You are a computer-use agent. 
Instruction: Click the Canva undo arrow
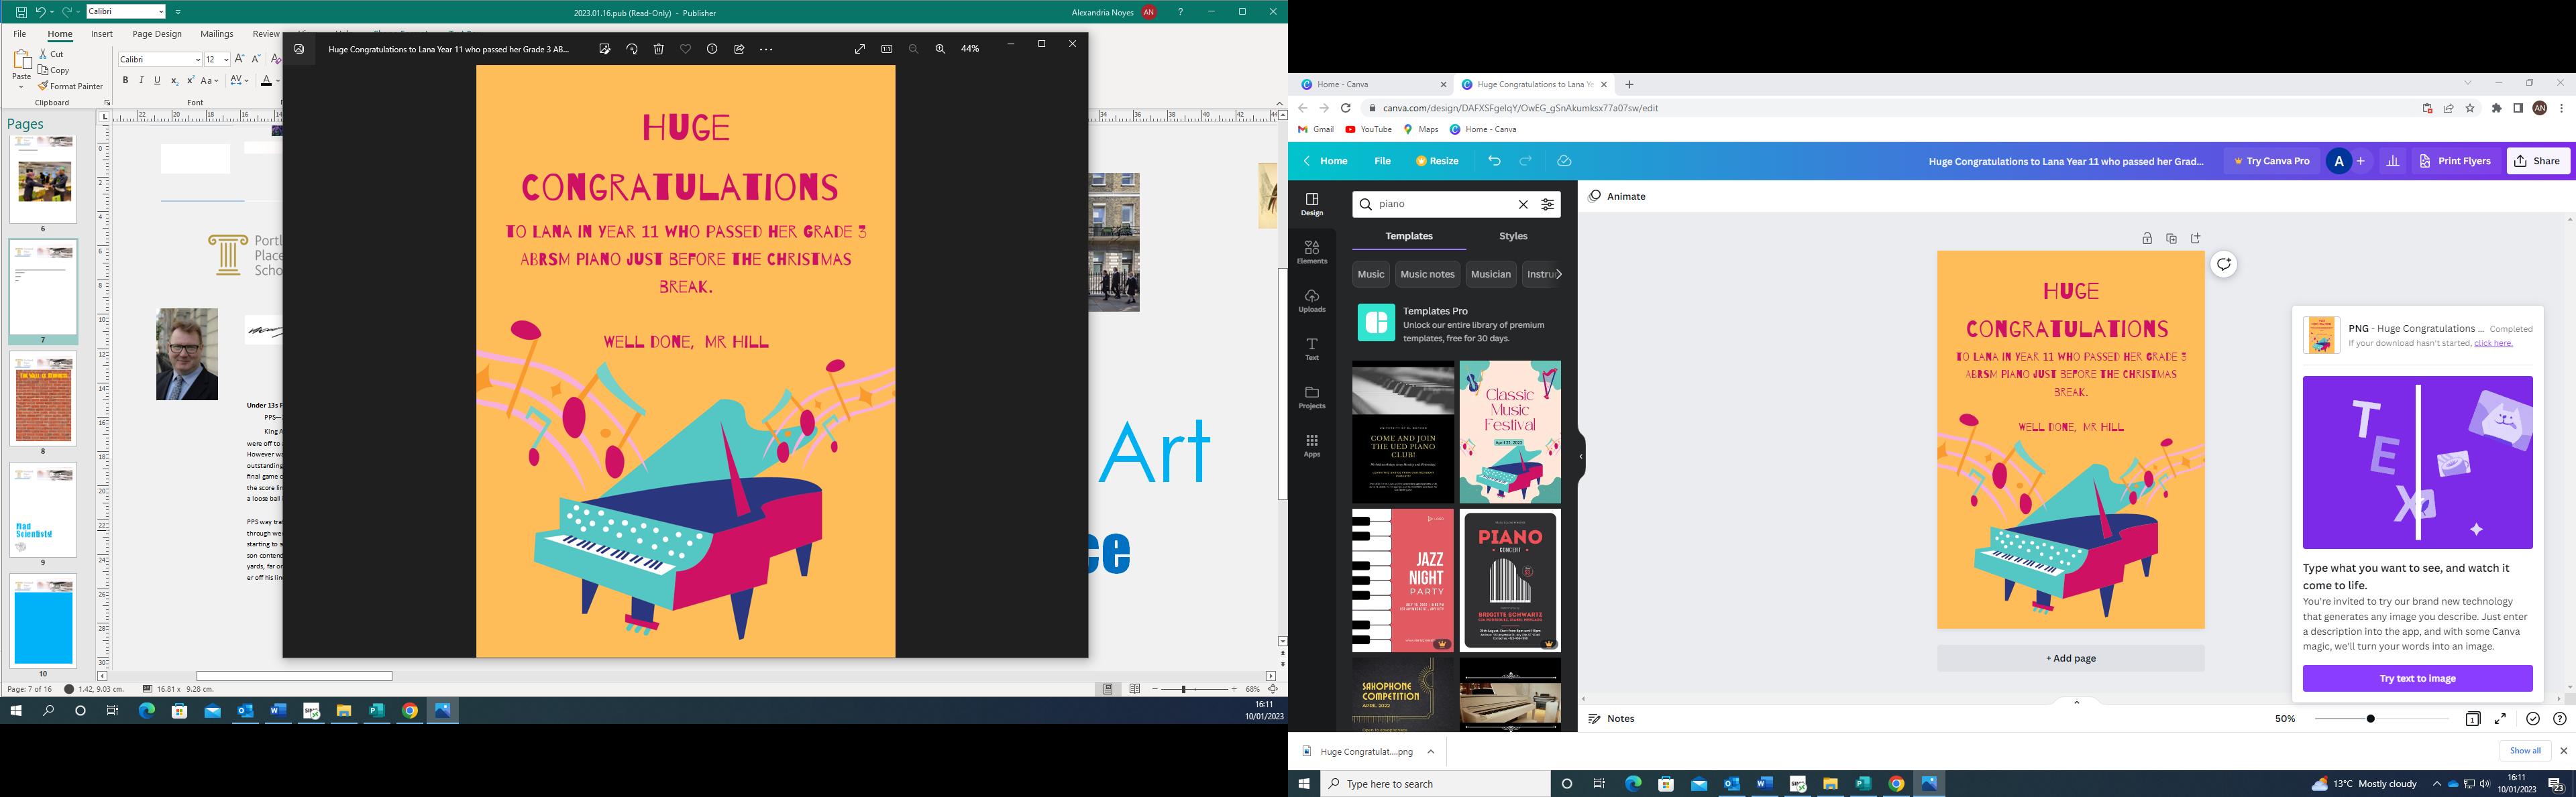point(1494,161)
